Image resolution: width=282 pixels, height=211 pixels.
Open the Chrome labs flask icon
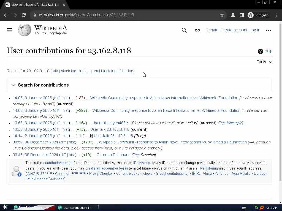(233, 15)
